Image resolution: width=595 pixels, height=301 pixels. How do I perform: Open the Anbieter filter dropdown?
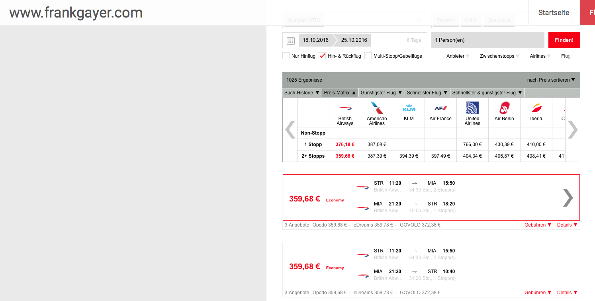tap(458, 56)
